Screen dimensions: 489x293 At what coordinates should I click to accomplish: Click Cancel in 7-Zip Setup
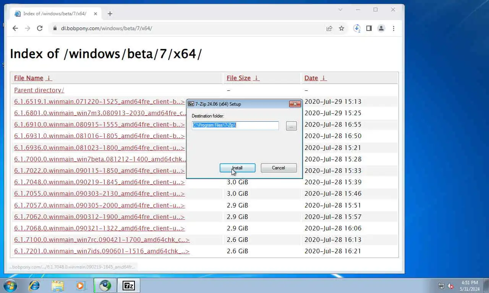click(279, 168)
